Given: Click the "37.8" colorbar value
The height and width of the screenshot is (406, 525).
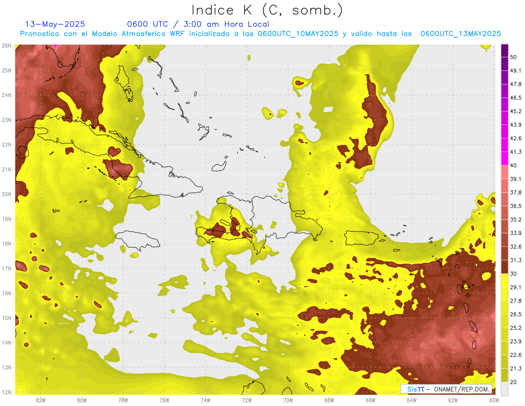Looking at the screenshot, I should [x=516, y=193].
